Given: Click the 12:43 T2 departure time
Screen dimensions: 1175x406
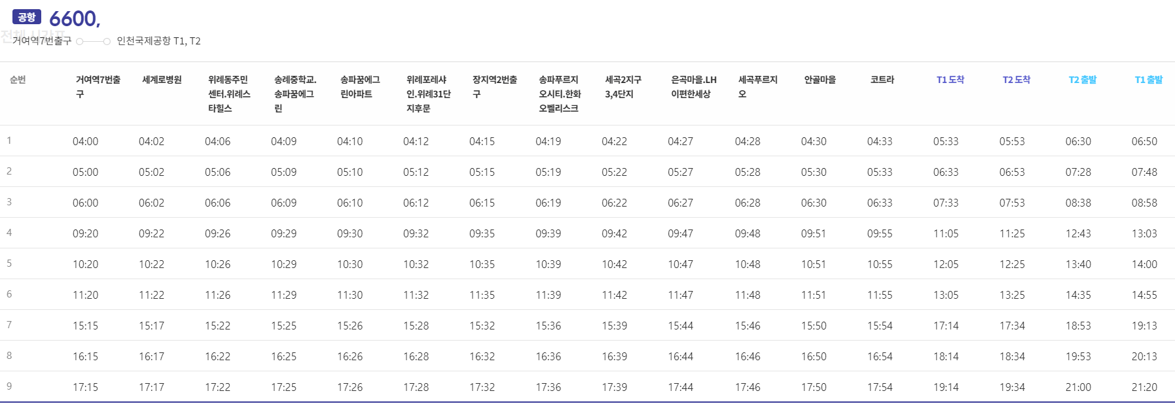Looking at the screenshot, I should click(x=1078, y=233).
